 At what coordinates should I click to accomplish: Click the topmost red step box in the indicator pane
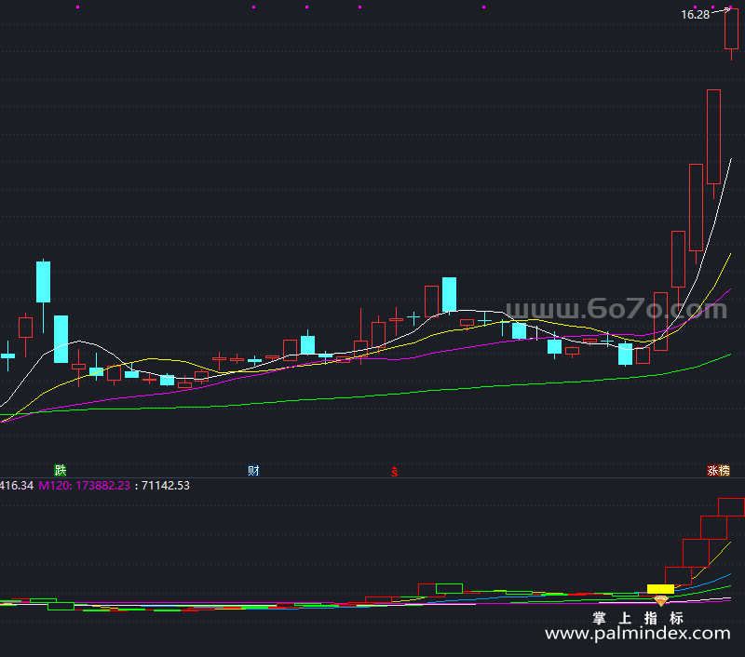(x=731, y=507)
